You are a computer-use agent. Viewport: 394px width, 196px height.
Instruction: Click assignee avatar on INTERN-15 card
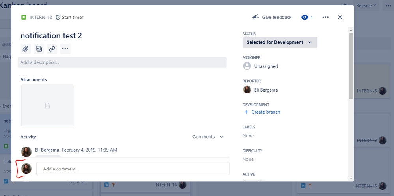pyautogui.click(x=383, y=186)
